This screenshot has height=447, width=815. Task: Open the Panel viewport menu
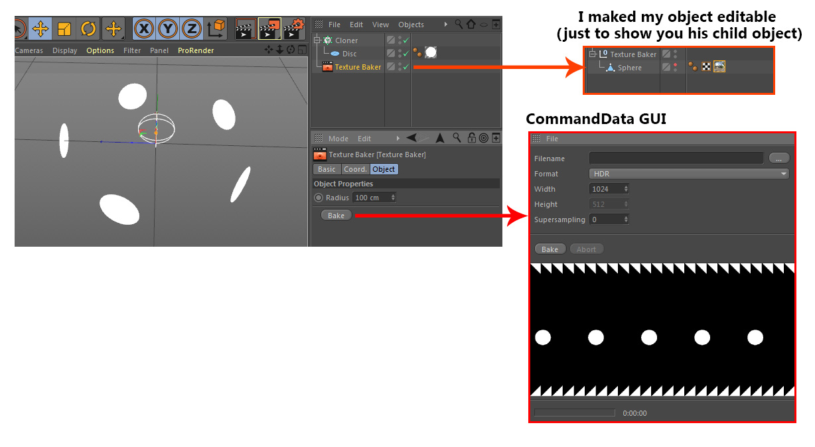coord(159,50)
